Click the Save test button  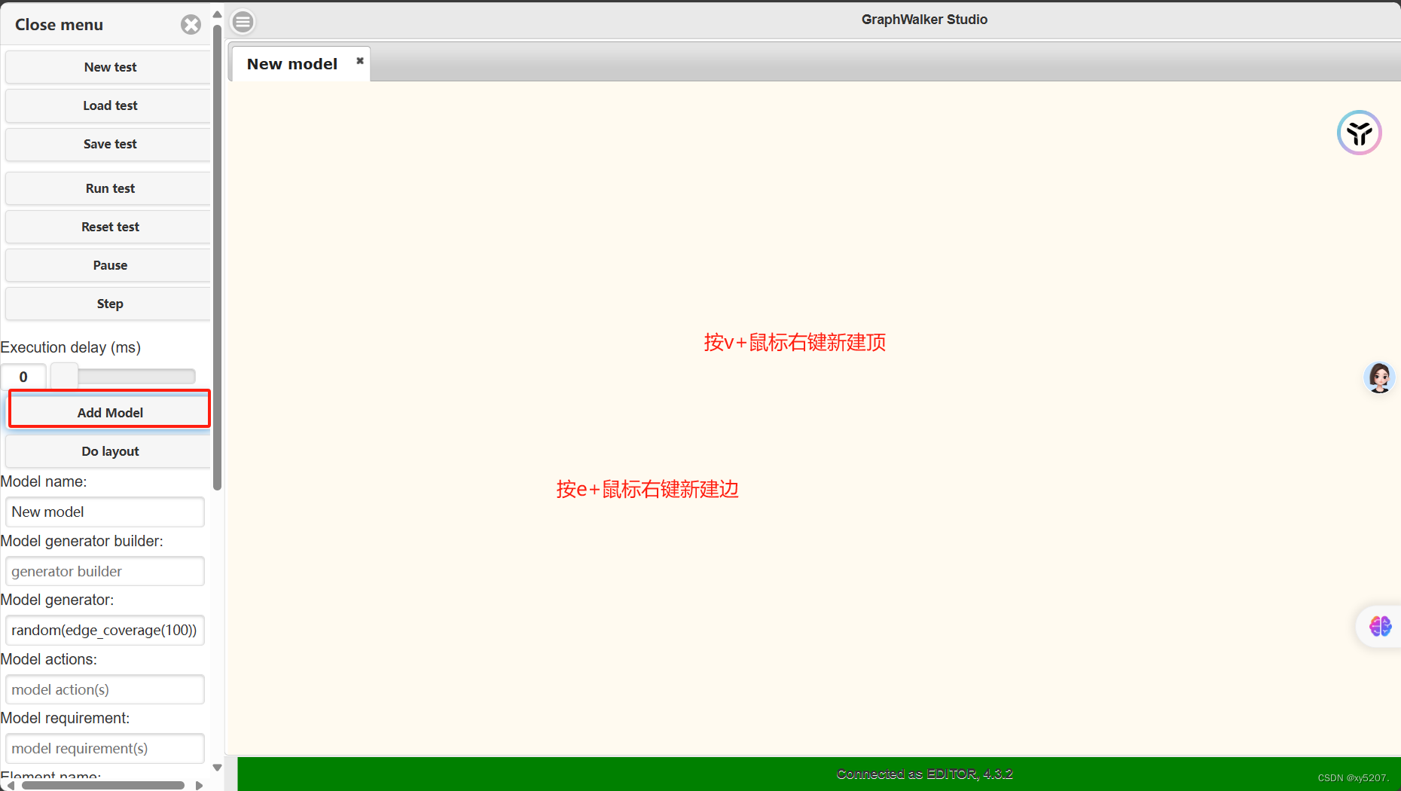coord(108,144)
